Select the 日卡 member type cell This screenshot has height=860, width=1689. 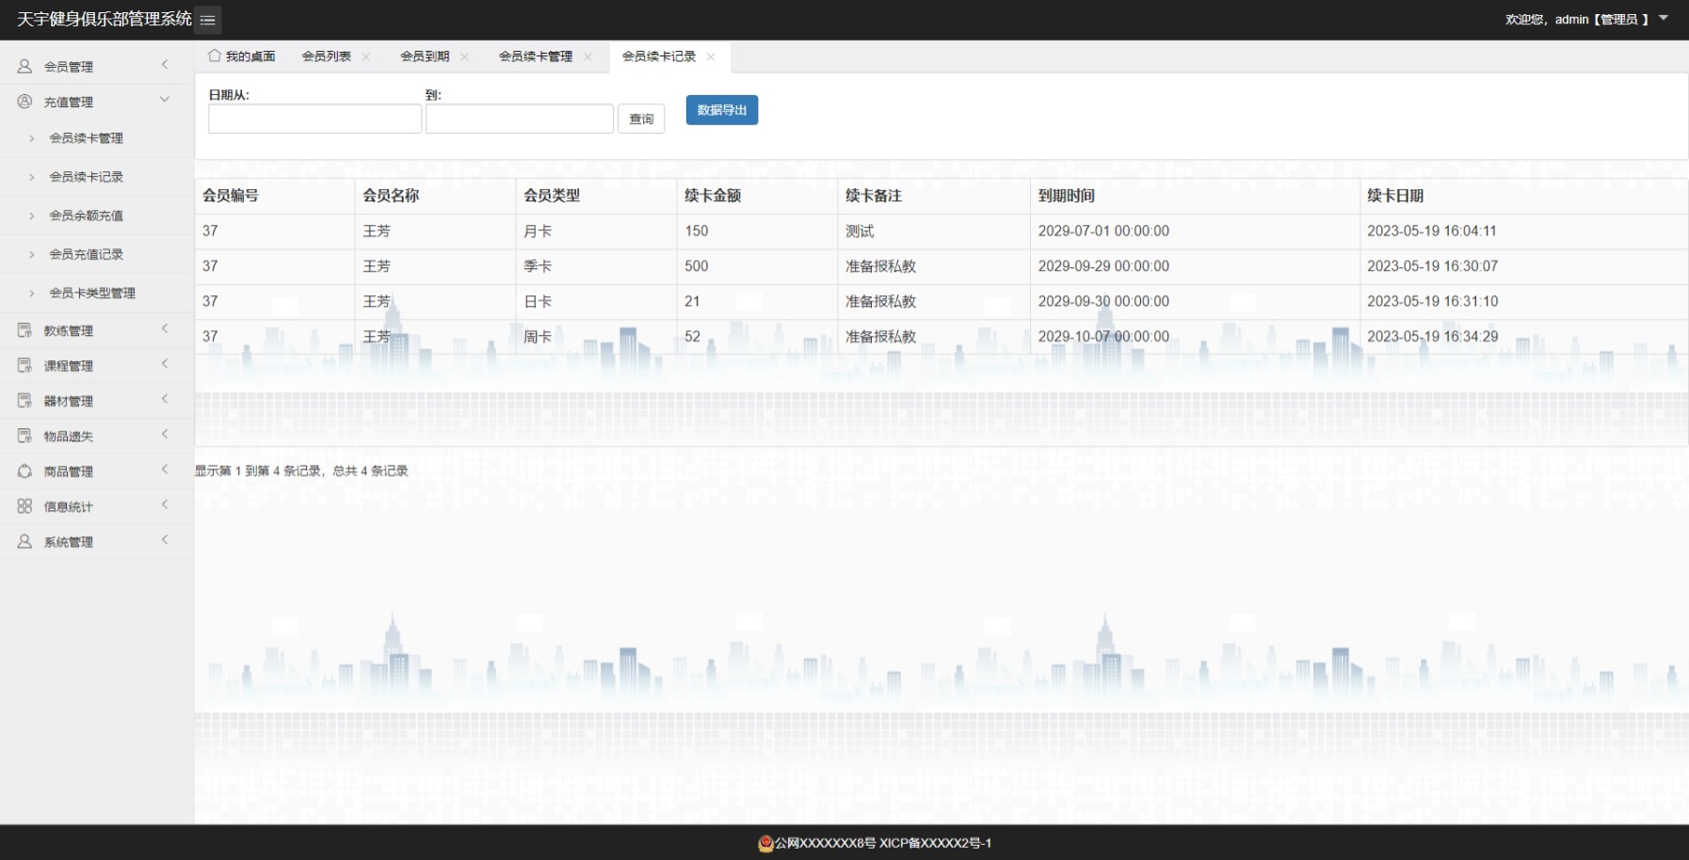596,302
